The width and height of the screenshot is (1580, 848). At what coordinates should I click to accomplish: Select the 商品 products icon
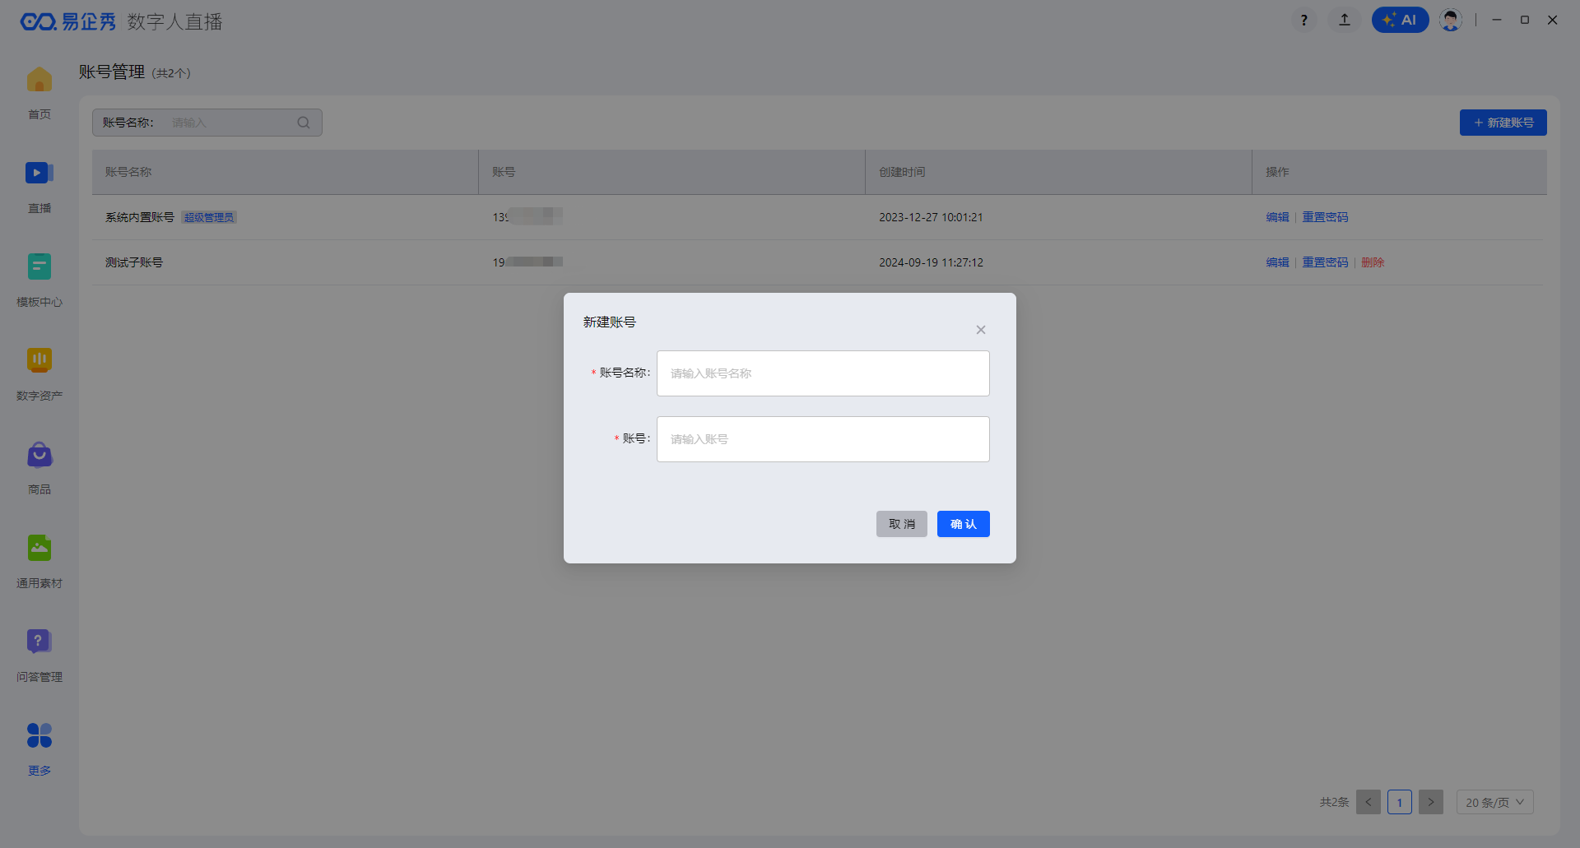click(x=39, y=455)
